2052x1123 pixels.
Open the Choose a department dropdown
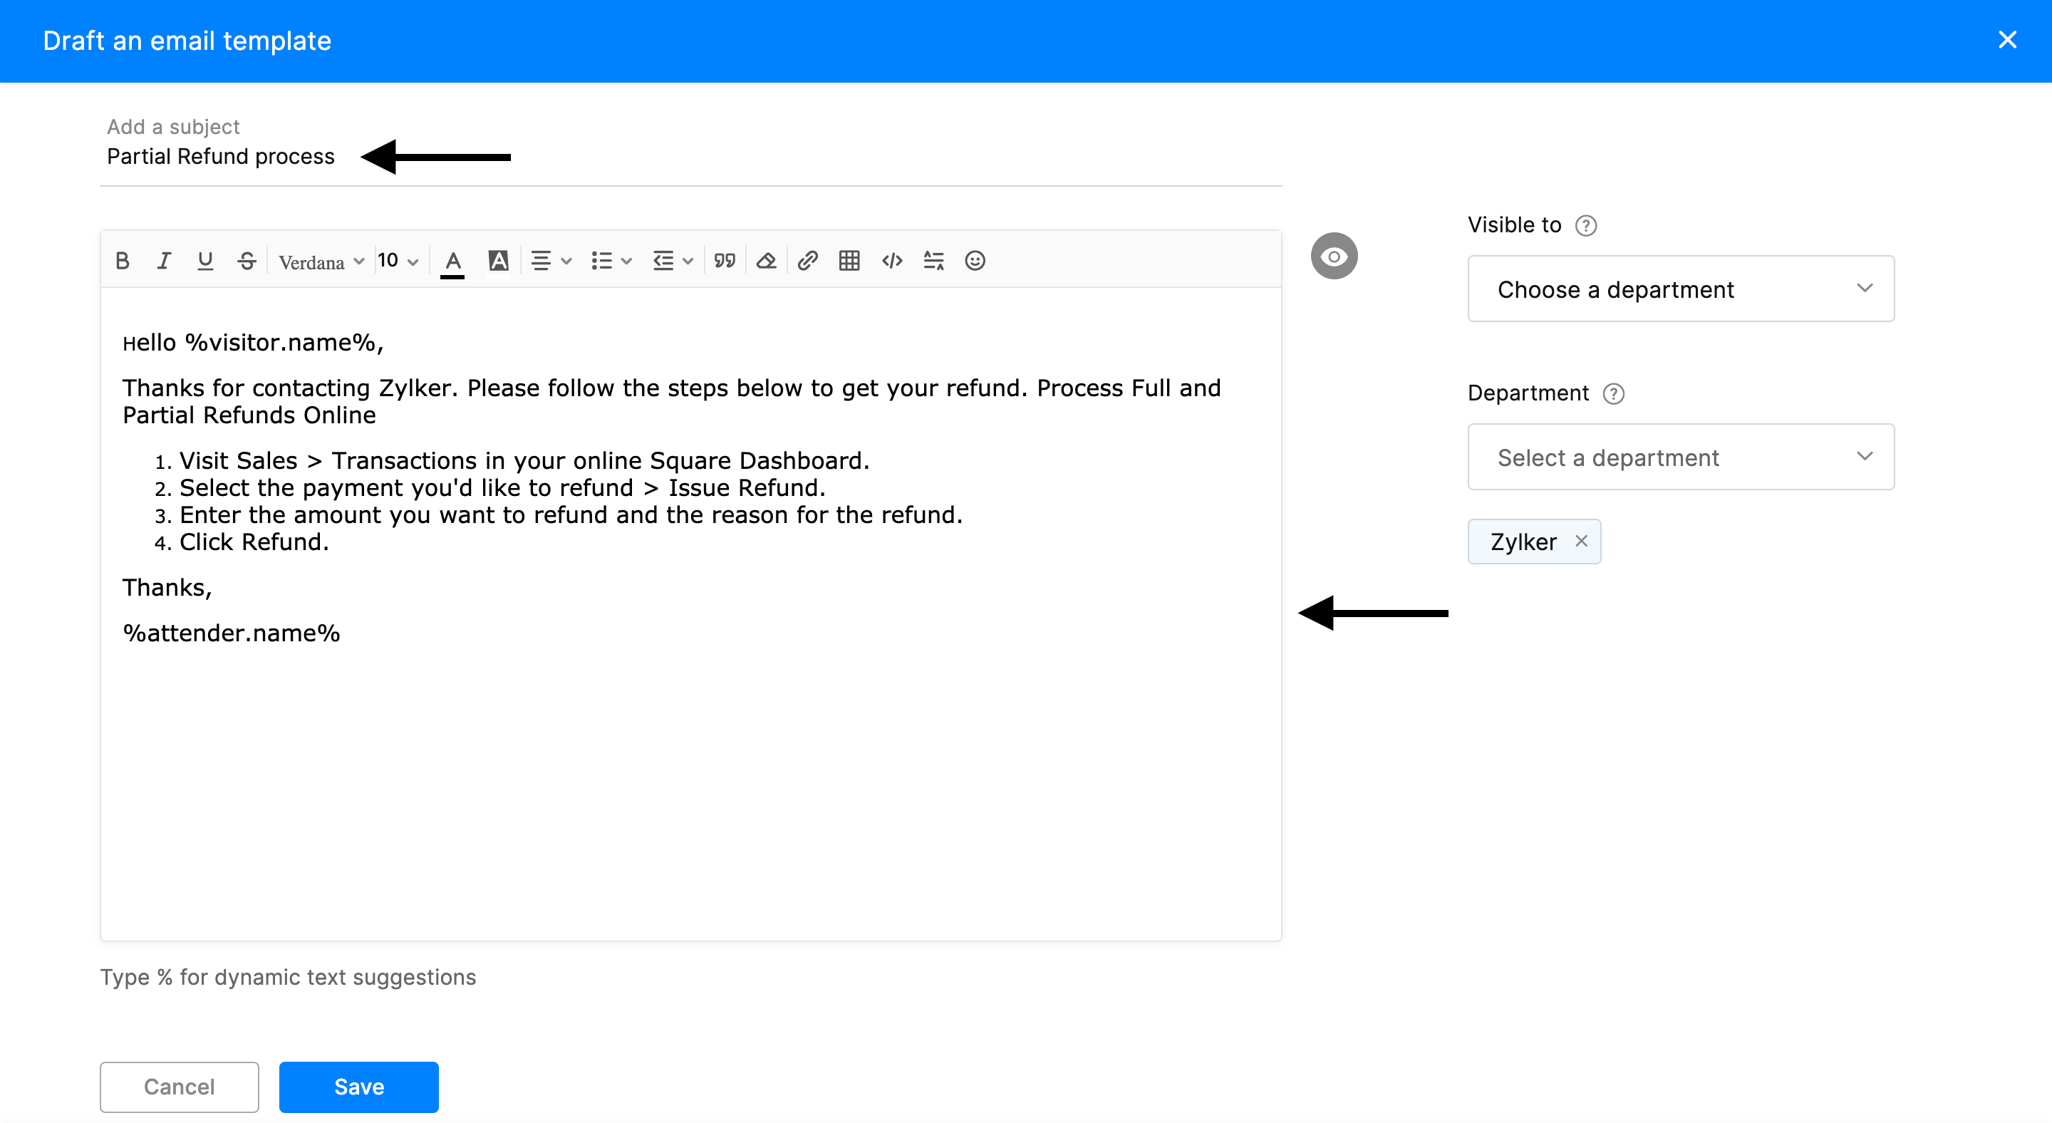pyautogui.click(x=1680, y=289)
